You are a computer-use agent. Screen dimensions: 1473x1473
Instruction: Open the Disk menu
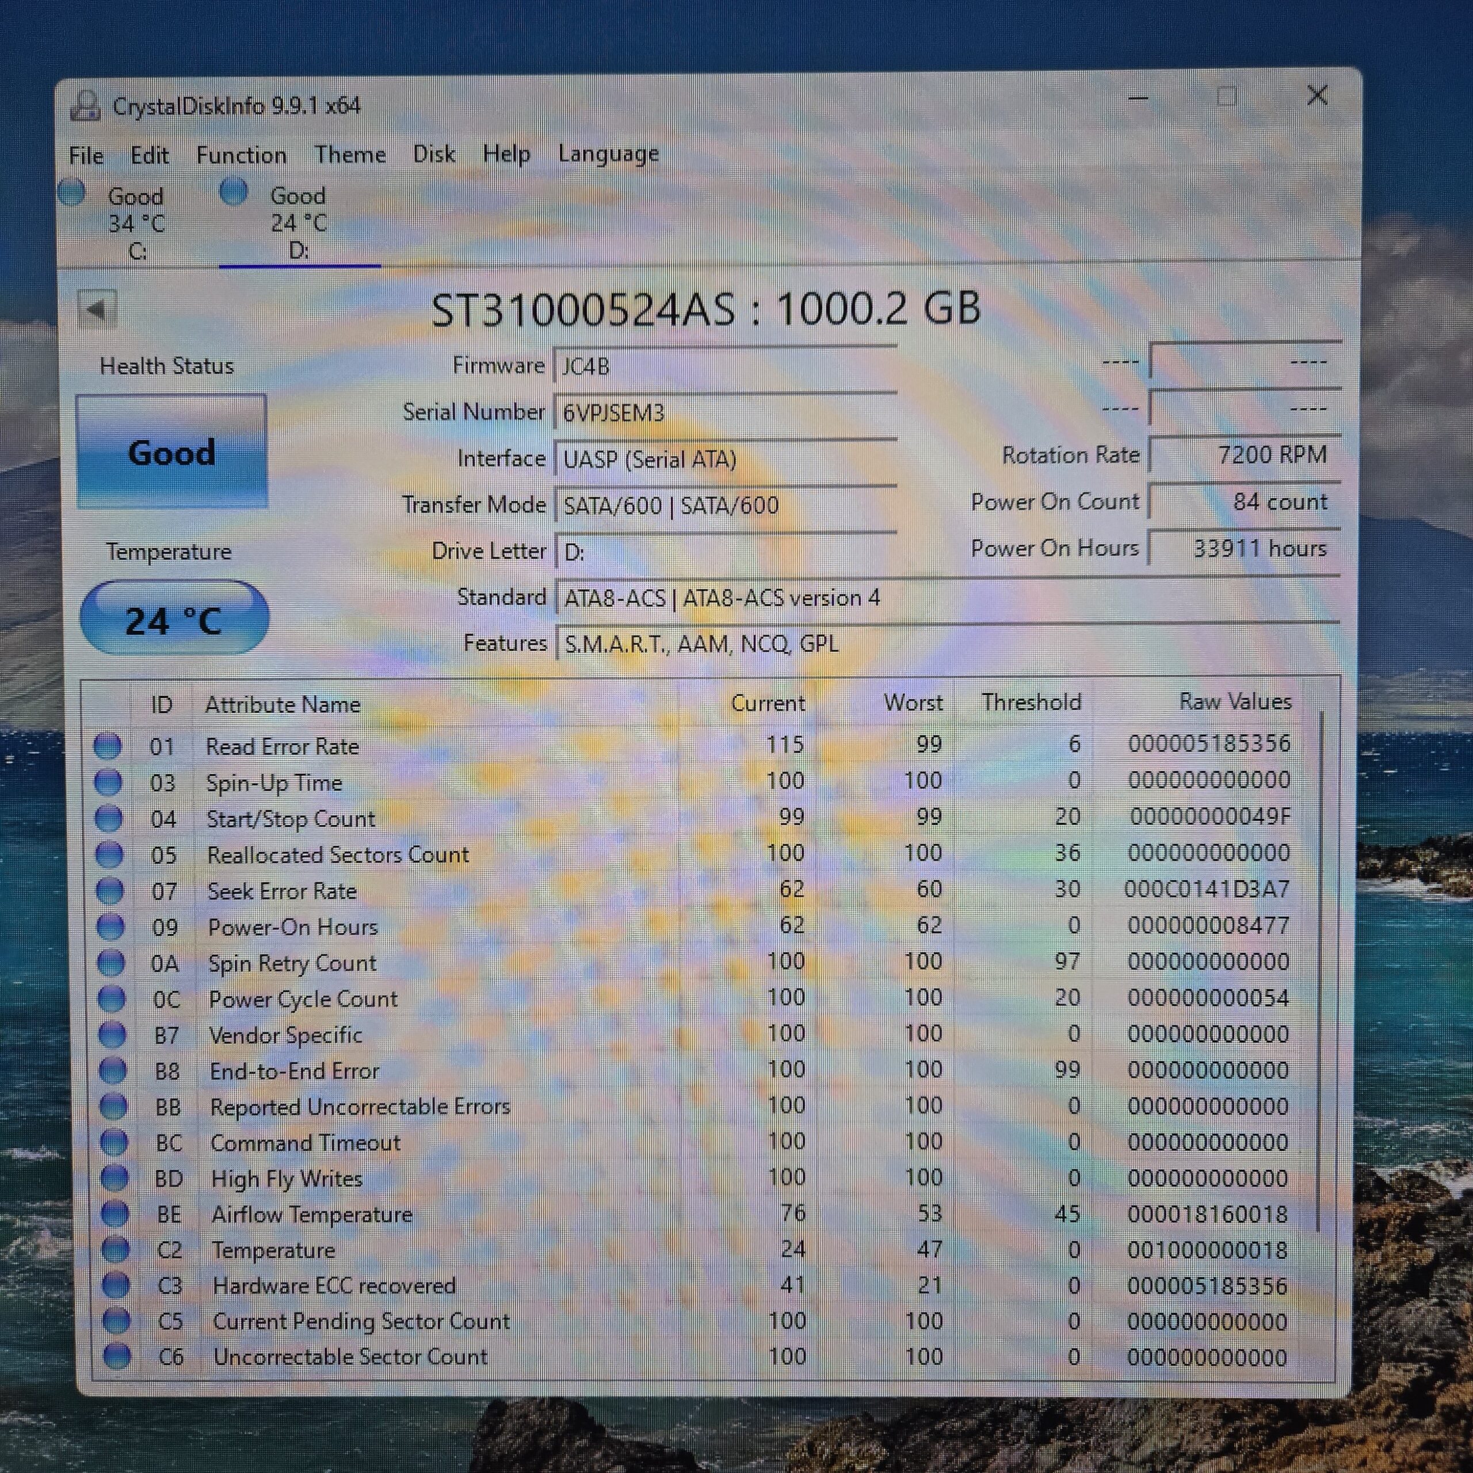(434, 154)
